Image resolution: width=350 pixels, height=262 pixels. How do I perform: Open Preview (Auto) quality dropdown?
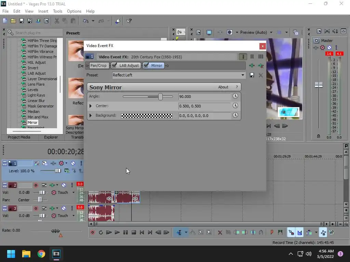(271, 32)
